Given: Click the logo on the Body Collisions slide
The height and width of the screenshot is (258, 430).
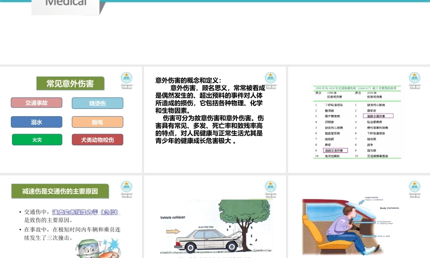Looking at the screenshot, I should [x=415, y=189].
